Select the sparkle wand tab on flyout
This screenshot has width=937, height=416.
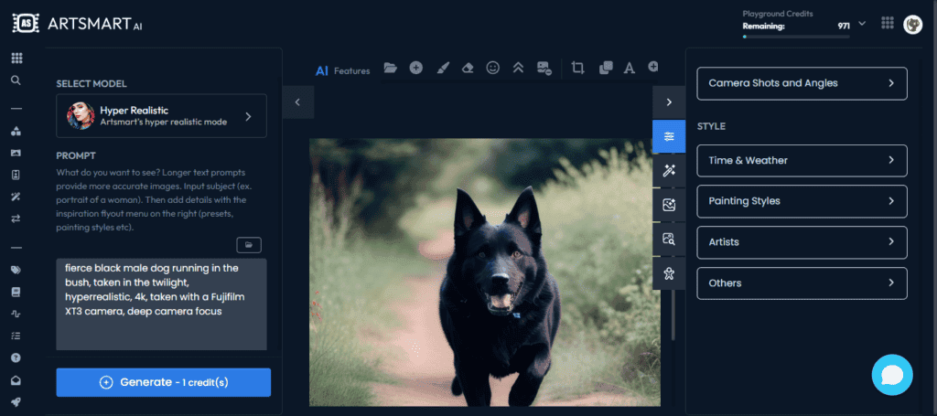pos(669,171)
